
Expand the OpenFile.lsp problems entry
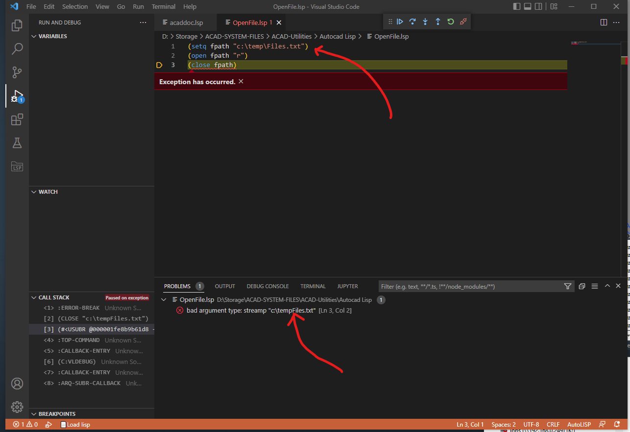click(164, 299)
